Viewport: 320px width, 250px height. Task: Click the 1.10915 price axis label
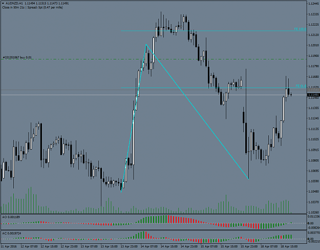314,150
